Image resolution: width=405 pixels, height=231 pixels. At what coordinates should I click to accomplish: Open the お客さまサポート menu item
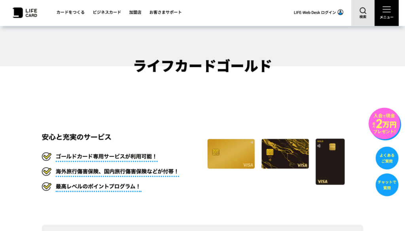point(166,12)
